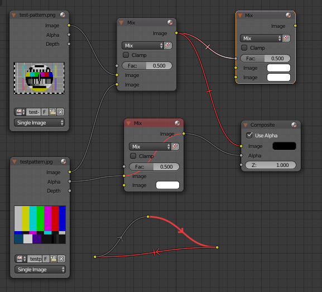Click the preview sphere icon on test-pattern.png node
This screenshot has height=292, width=322.
click(x=63, y=15)
